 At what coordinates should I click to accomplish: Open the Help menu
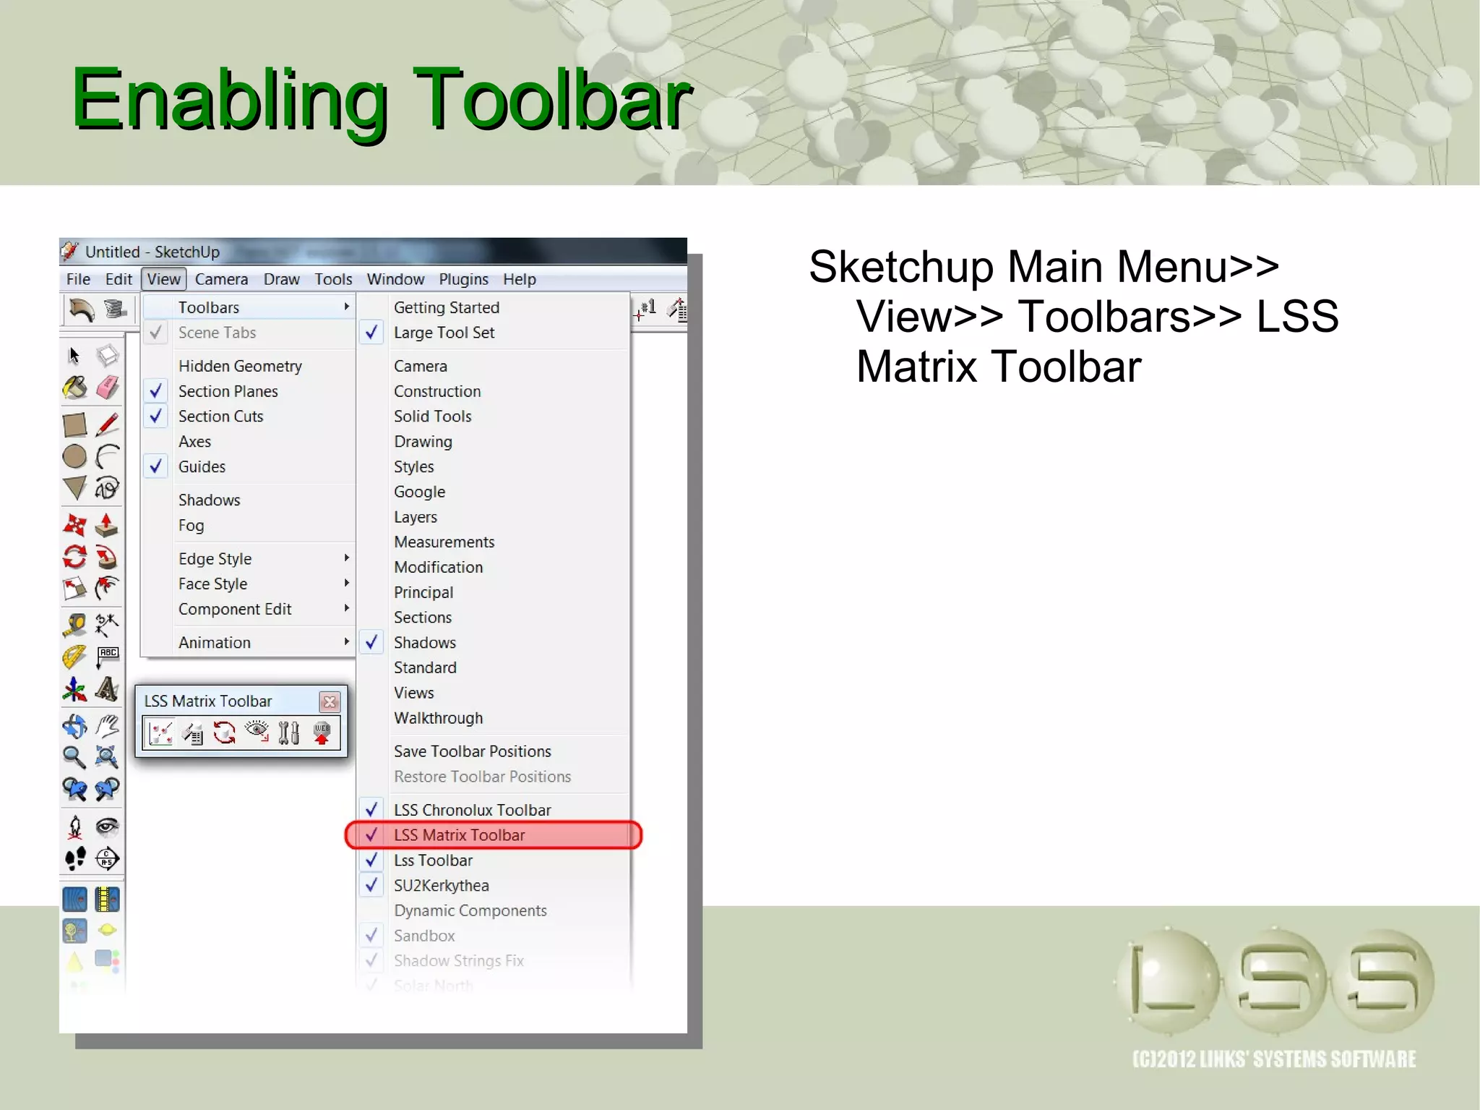(520, 279)
